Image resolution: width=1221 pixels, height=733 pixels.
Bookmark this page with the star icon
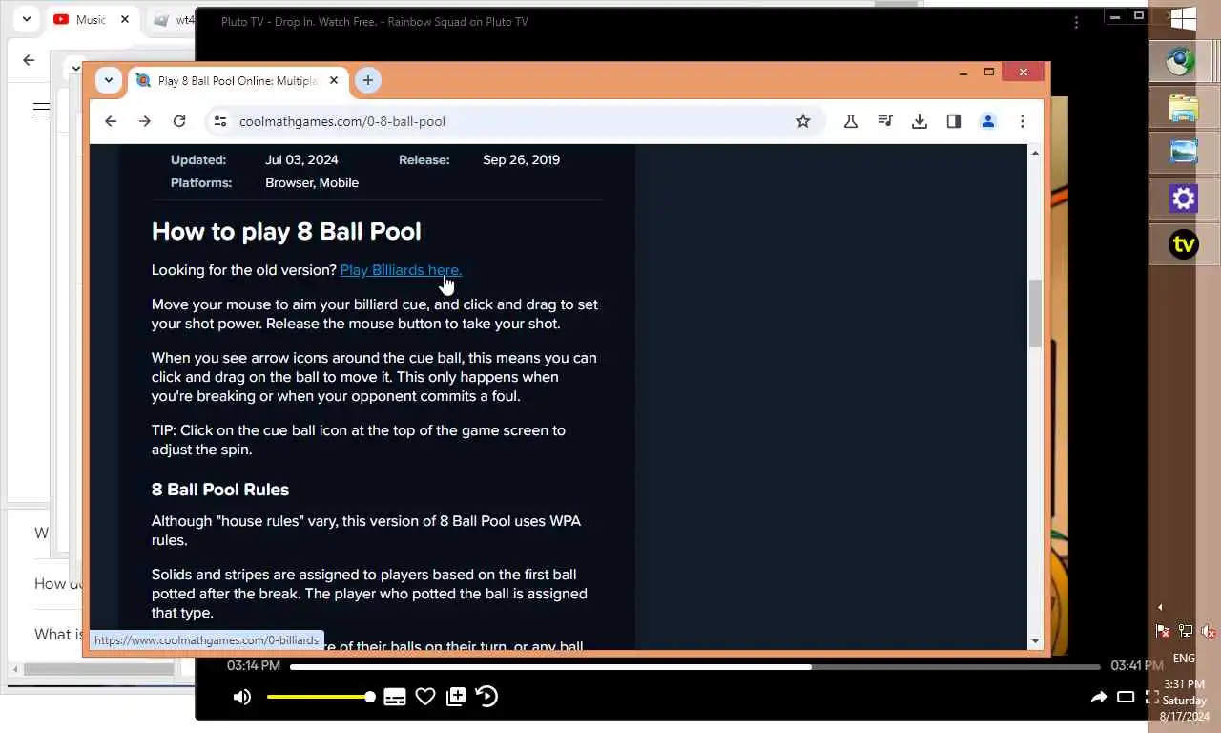coord(803,121)
